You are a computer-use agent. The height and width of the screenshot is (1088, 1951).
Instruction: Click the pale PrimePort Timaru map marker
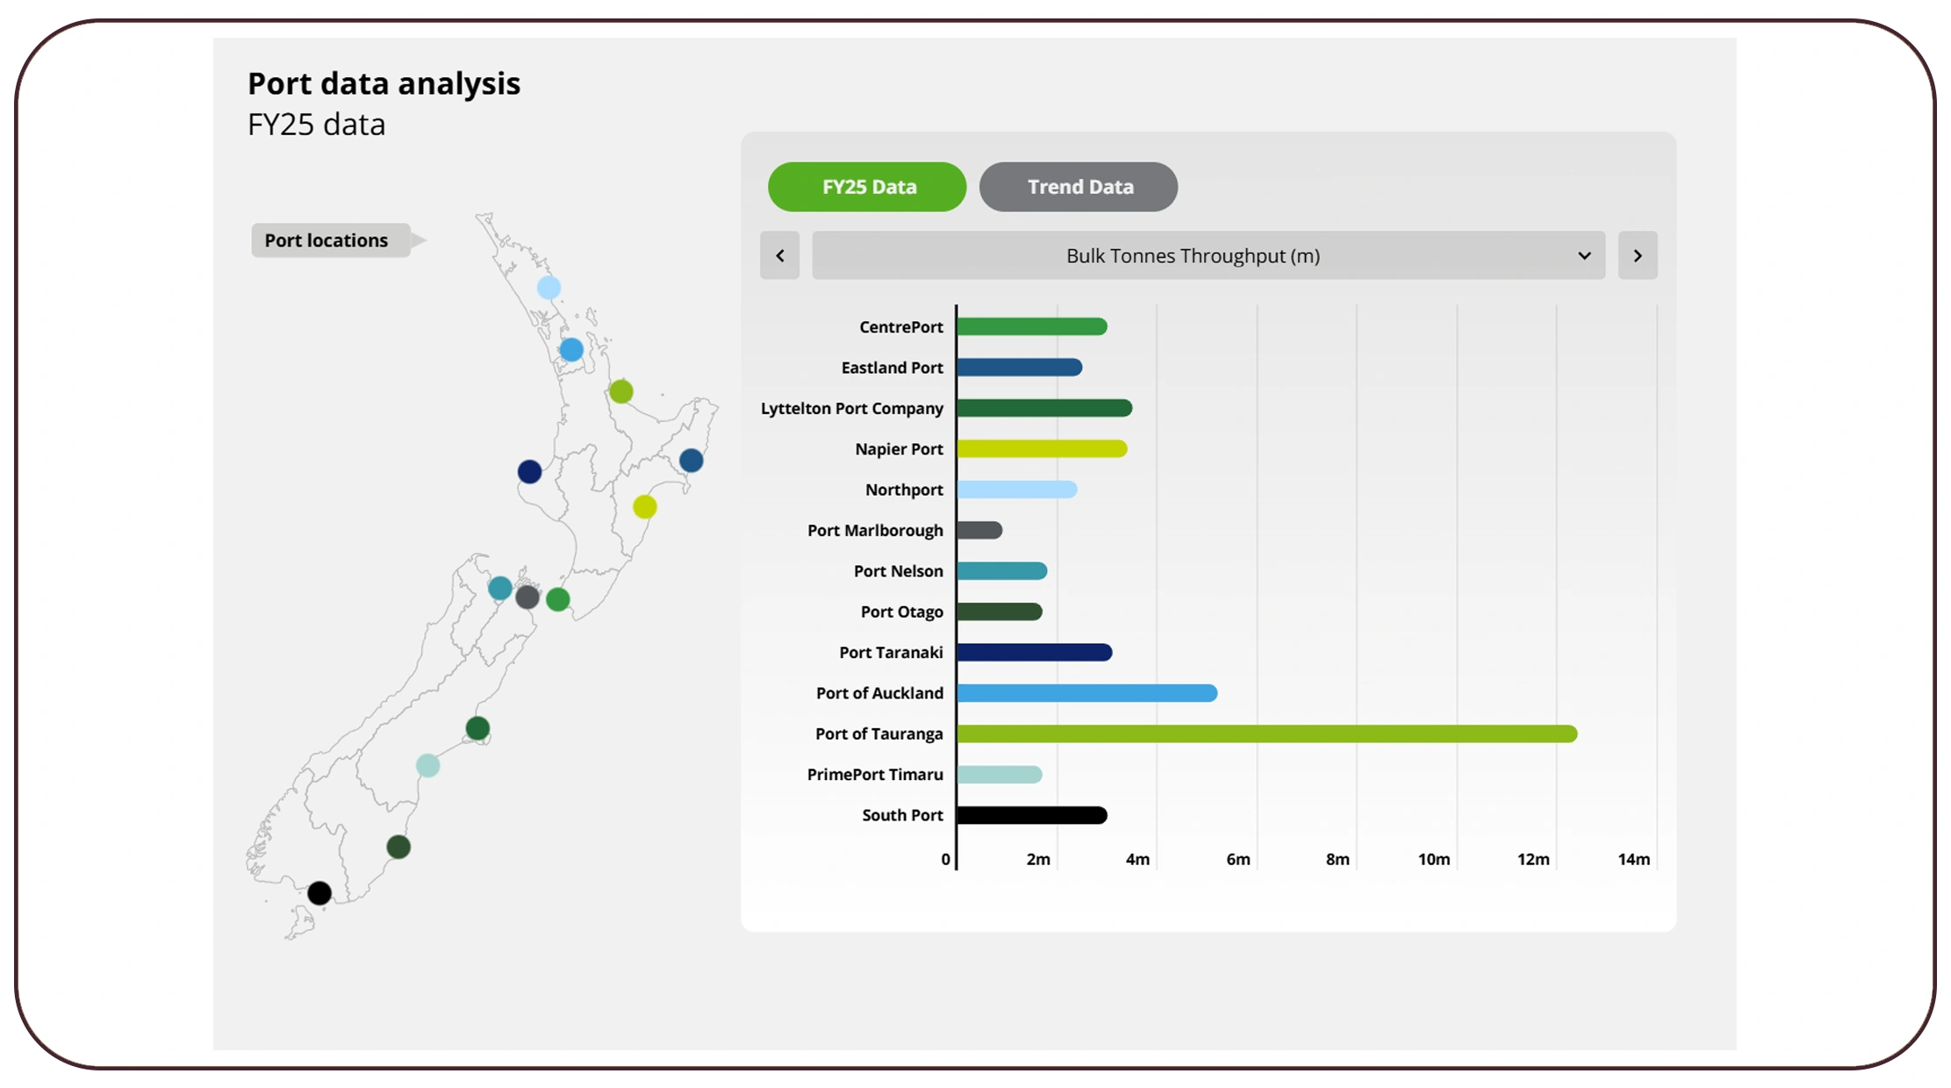428,766
